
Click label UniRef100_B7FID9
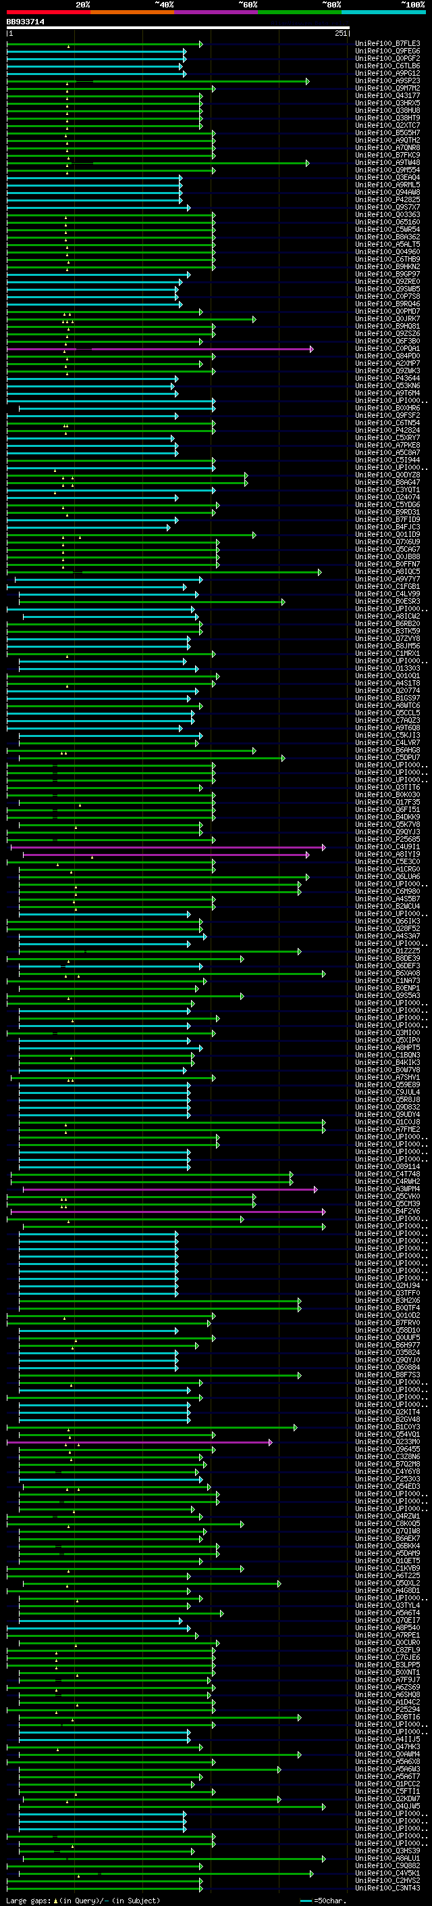387,520
